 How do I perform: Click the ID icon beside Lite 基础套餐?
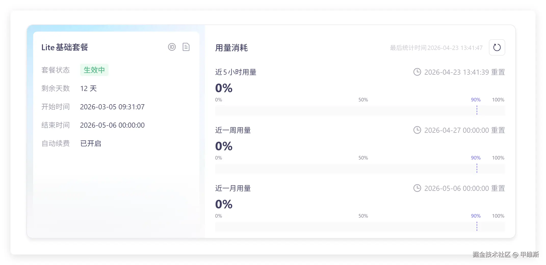172,47
